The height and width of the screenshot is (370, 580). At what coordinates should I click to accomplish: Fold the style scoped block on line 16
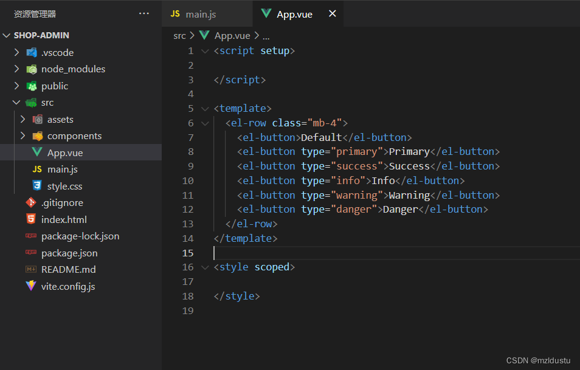[x=205, y=267]
